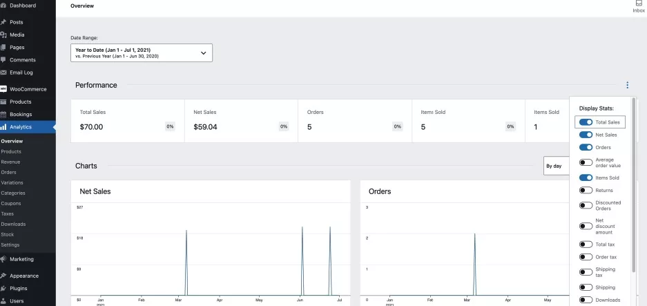Click the Marketing megaphone icon

pos(3,259)
